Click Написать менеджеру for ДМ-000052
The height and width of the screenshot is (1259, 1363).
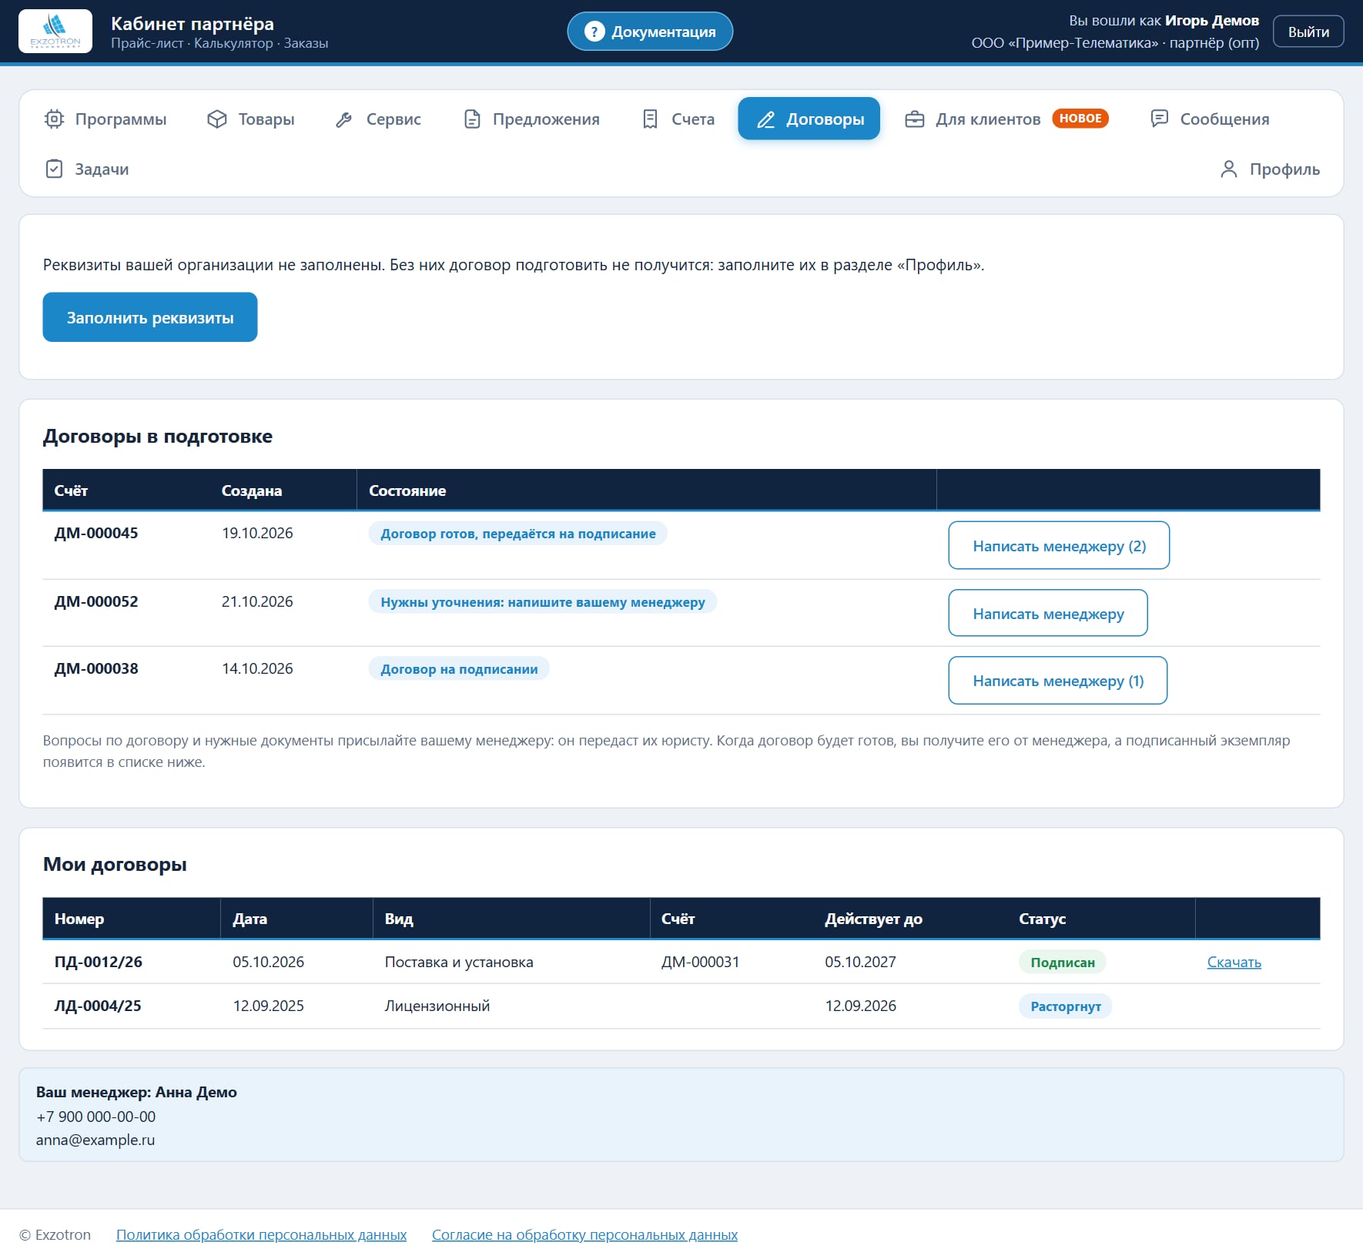pos(1048,614)
